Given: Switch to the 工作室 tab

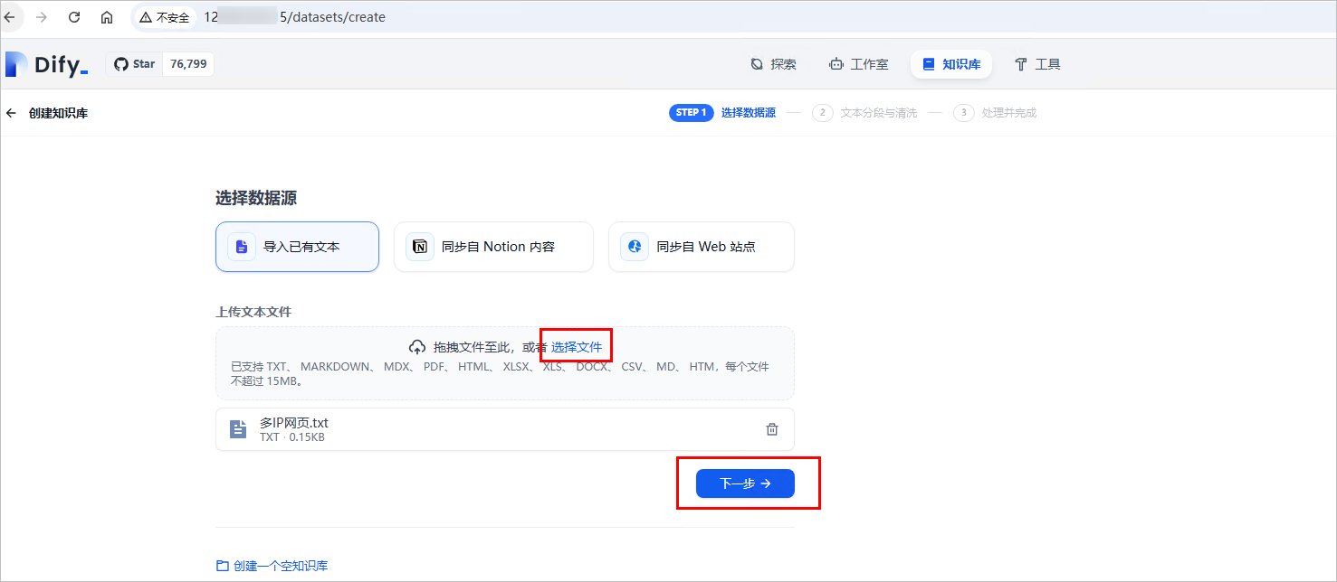Looking at the screenshot, I should (858, 64).
